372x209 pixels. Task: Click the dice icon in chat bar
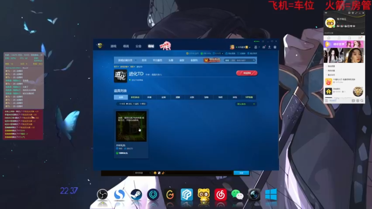pyautogui.click(x=159, y=173)
